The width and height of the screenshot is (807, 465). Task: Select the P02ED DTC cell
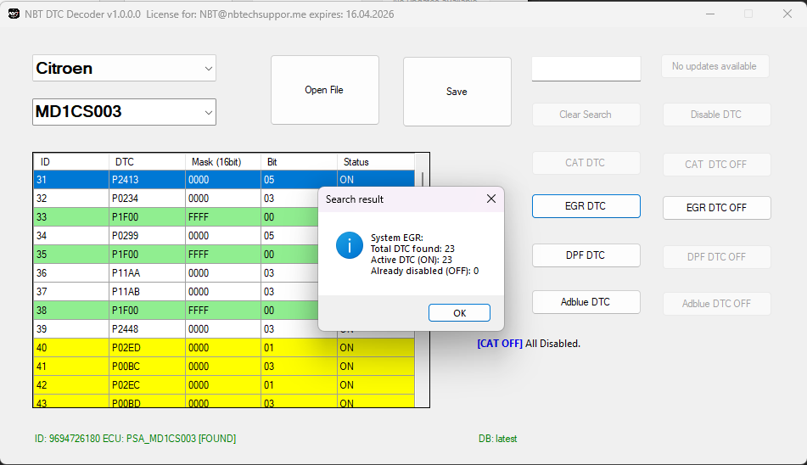tap(147, 348)
